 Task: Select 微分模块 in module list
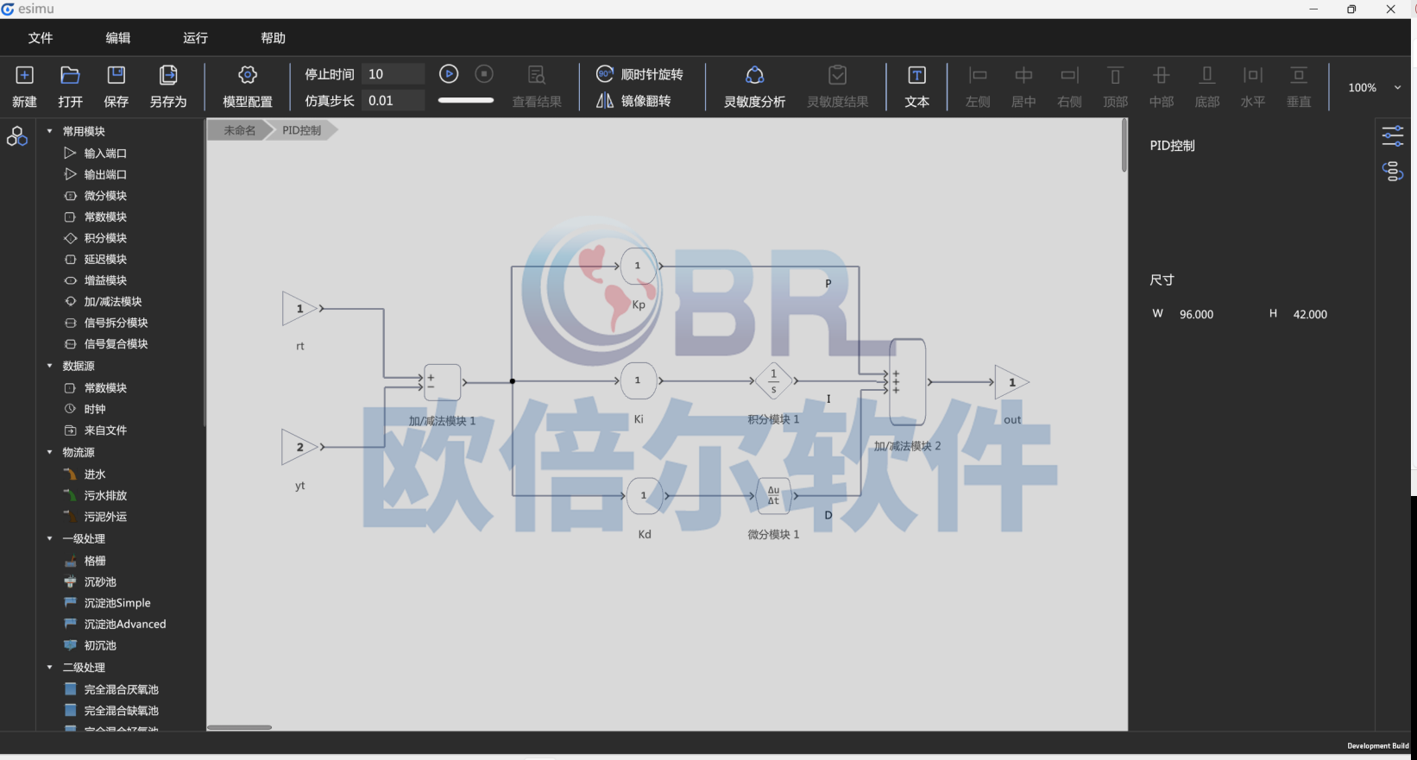click(x=105, y=196)
